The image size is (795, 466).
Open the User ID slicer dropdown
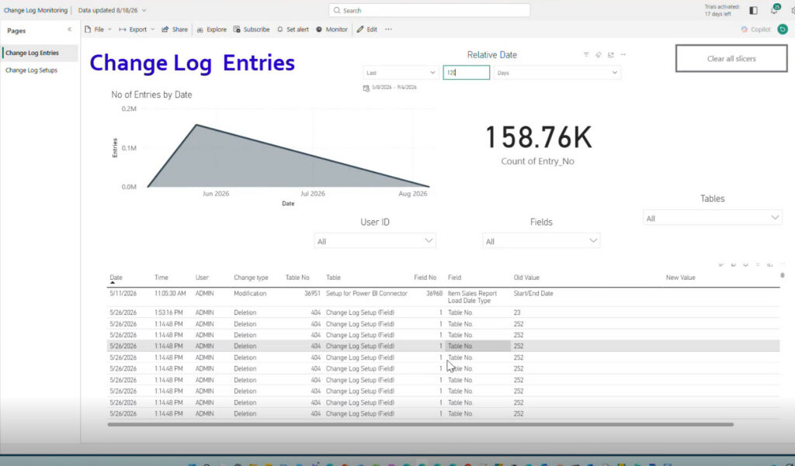375,241
